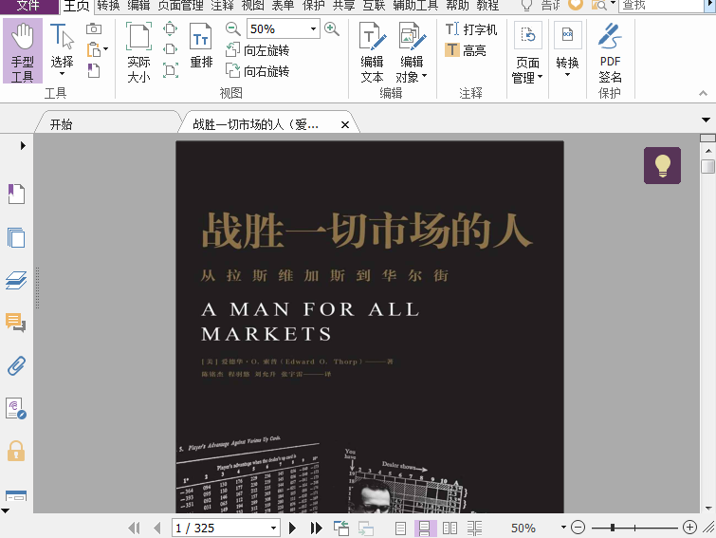
Task: Expand the clipboard dropdown arrow
Action: 106,49
